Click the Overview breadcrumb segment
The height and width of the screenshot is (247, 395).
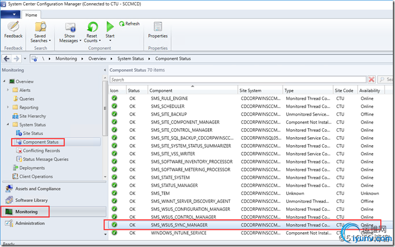[97, 58]
